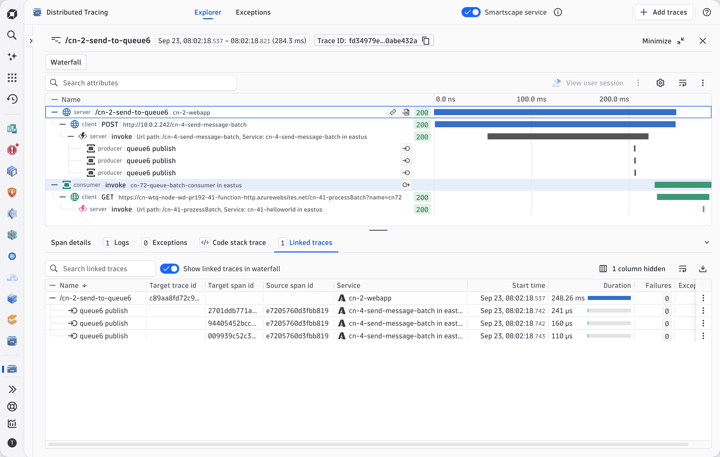Open waterfall kebab menu beside wrap icon

coord(702,83)
